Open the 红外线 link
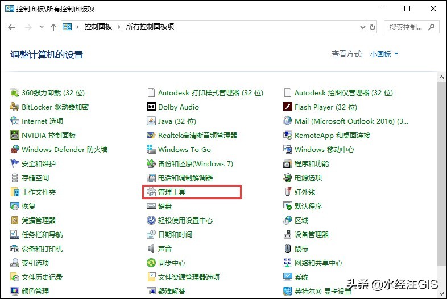Screen dimensions: 447x299 click(x=305, y=192)
